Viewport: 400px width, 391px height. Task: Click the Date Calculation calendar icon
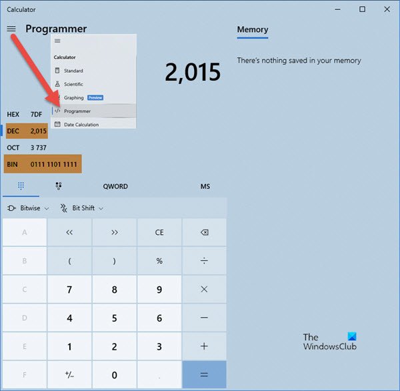57,124
